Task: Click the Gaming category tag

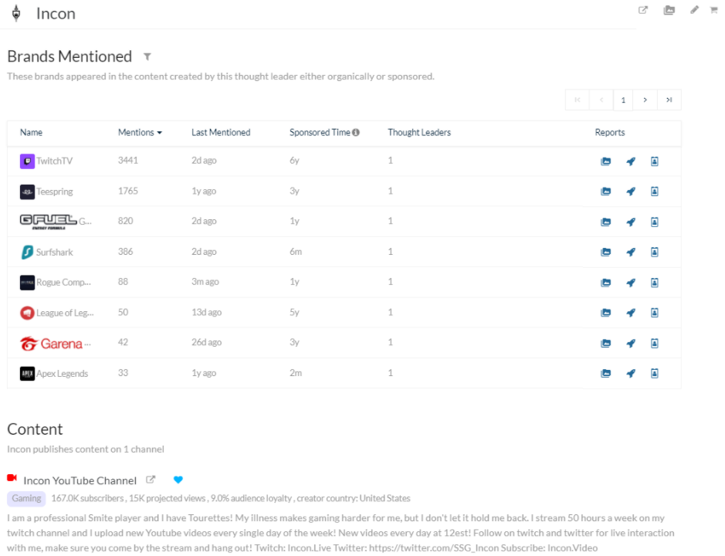Action: tap(26, 498)
